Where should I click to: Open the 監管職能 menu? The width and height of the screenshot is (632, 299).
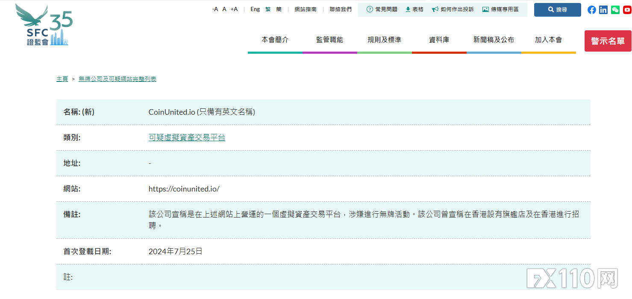[330, 40]
